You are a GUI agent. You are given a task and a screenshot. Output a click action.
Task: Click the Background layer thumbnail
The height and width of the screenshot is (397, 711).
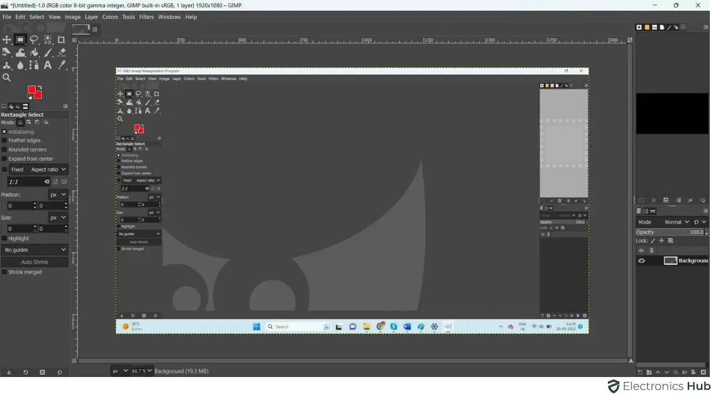(671, 260)
